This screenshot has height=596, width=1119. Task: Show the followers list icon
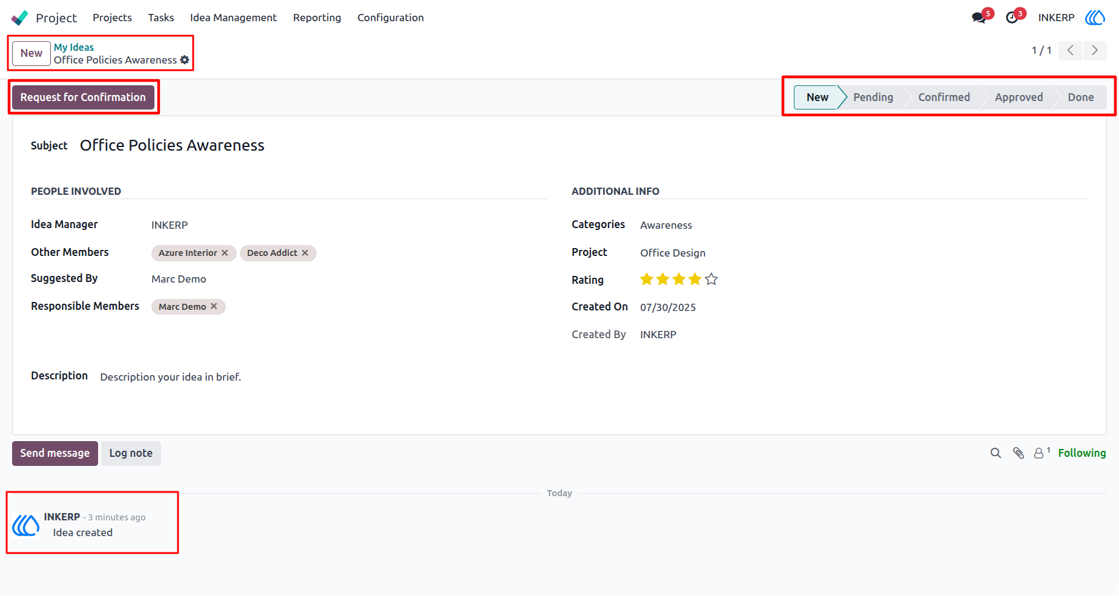pos(1041,453)
